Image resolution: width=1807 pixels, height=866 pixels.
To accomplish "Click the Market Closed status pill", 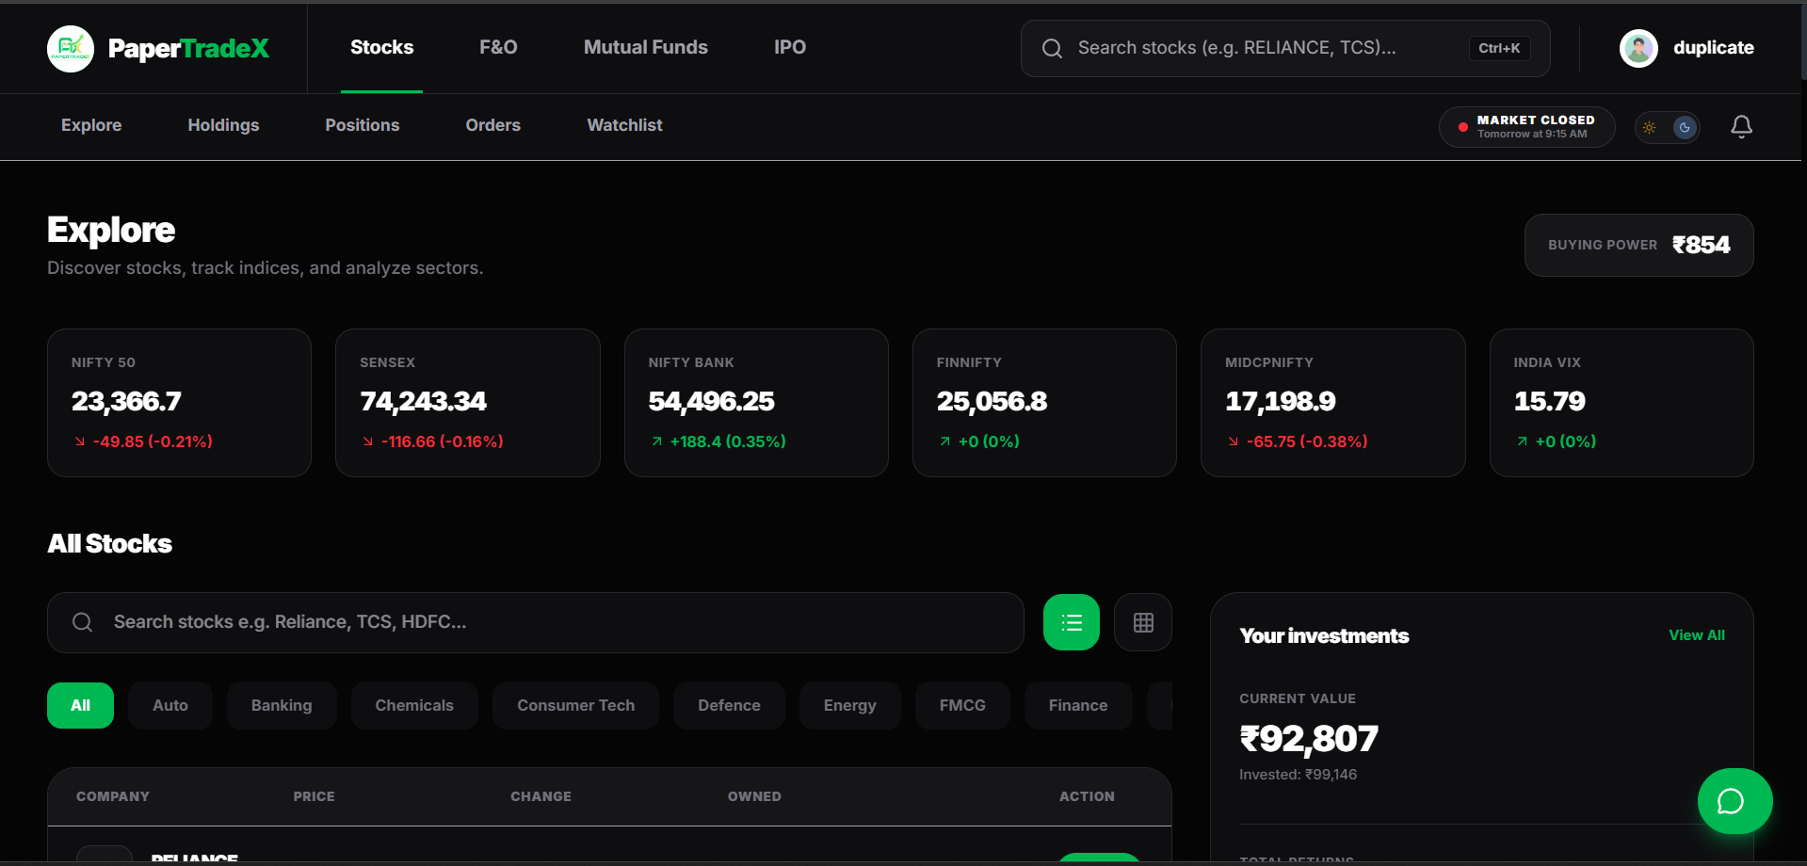I will pyautogui.click(x=1526, y=127).
